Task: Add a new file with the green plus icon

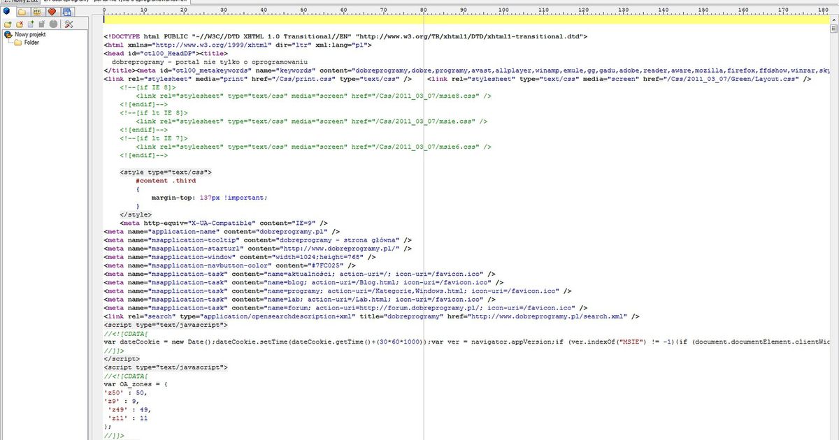Action: point(31,23)
